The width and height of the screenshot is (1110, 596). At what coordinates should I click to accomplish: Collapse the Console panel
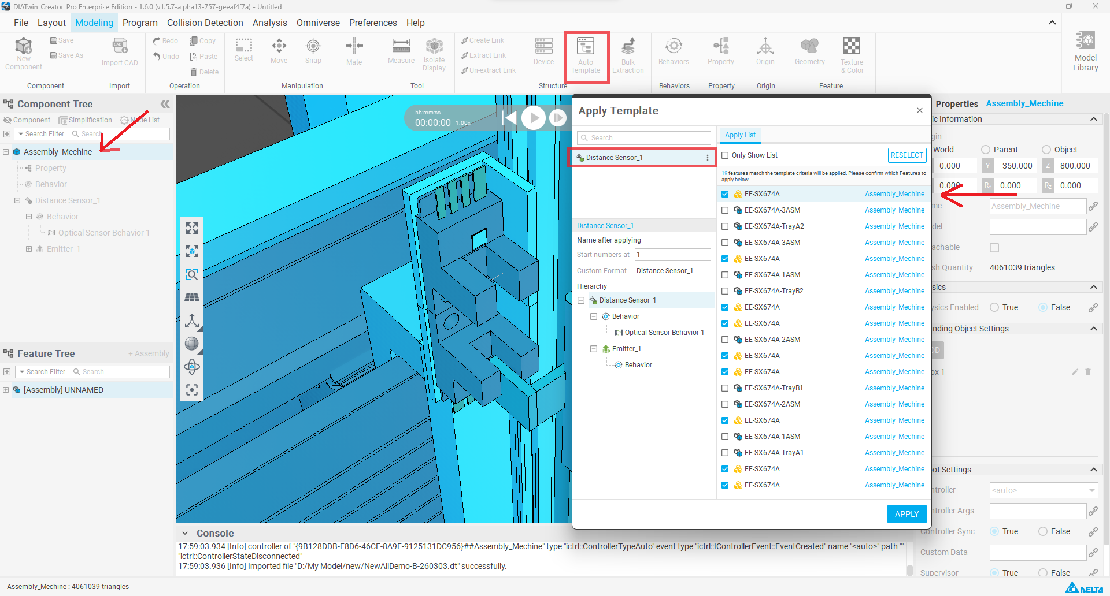click(x=185, y=534)
